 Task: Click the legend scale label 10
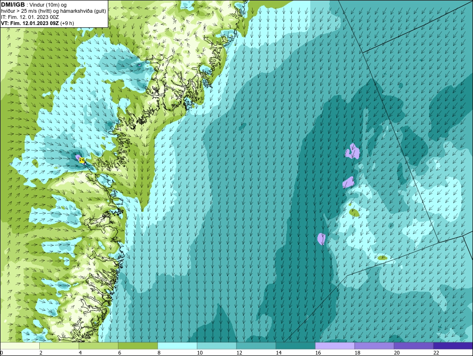pos(200,353)
